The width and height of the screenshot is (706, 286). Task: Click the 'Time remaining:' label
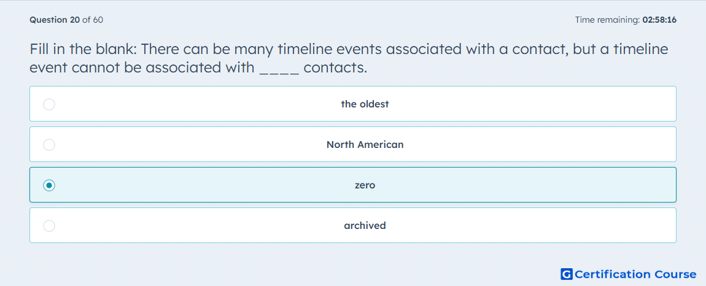click(x=607, y=20)
